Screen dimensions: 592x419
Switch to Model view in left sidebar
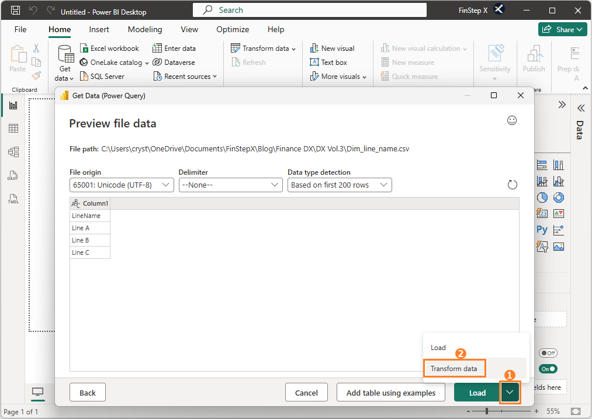[x=13, y=152]
